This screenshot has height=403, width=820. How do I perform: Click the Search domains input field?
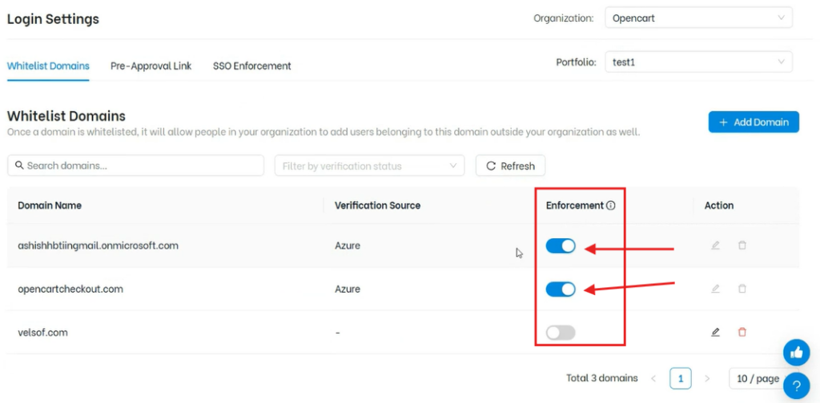[136, 166]
